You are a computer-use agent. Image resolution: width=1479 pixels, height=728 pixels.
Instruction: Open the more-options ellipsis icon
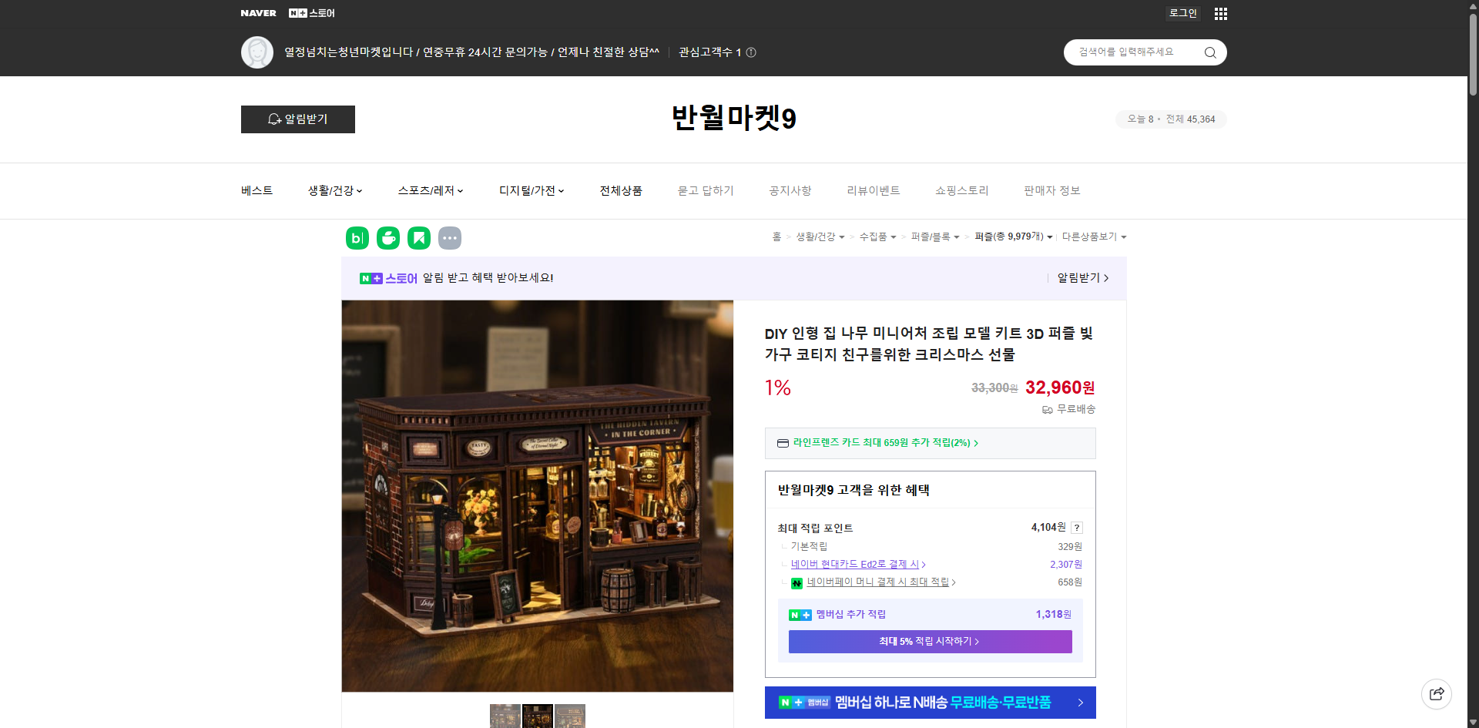point(450,238)
